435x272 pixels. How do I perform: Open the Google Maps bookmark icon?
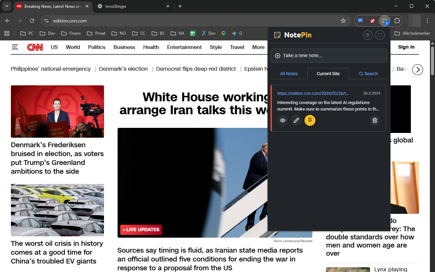[x=223, y=33]
